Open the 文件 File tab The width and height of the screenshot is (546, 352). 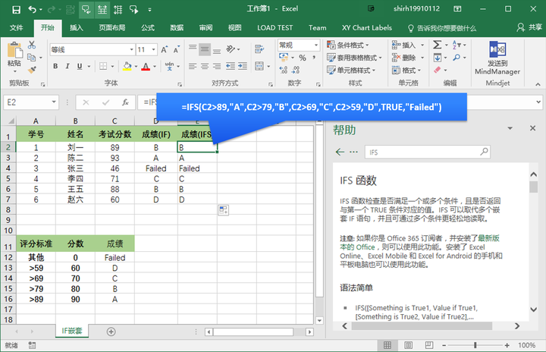coord(16,28)
